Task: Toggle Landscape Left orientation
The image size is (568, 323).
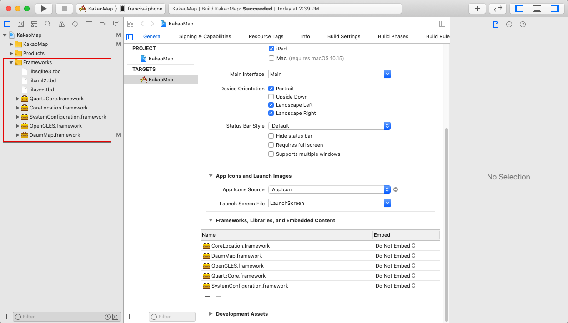Action: click(x=271, y=105)
